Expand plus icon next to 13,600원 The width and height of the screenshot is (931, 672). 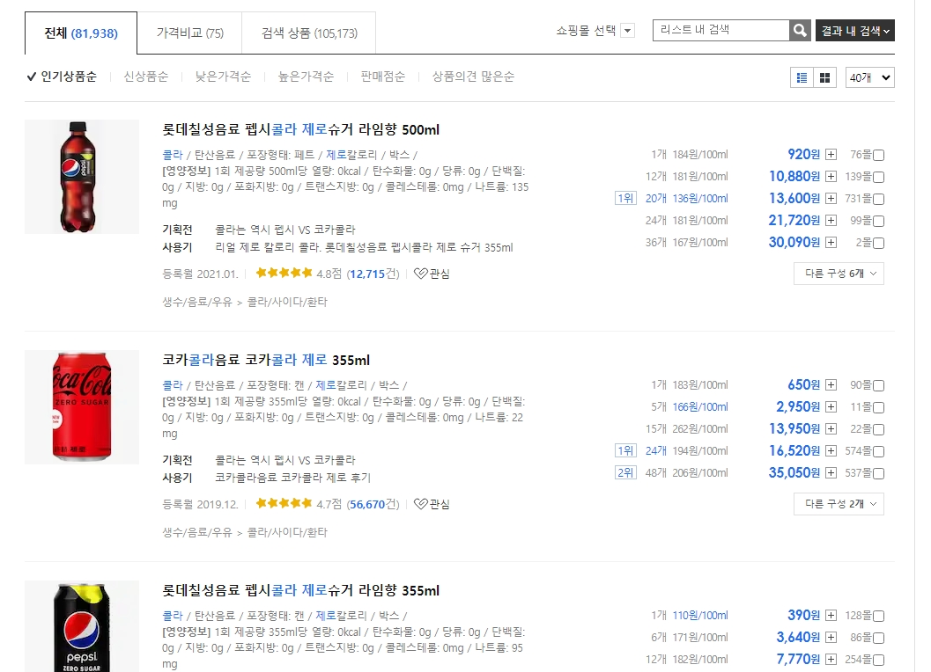coord(831,199)
